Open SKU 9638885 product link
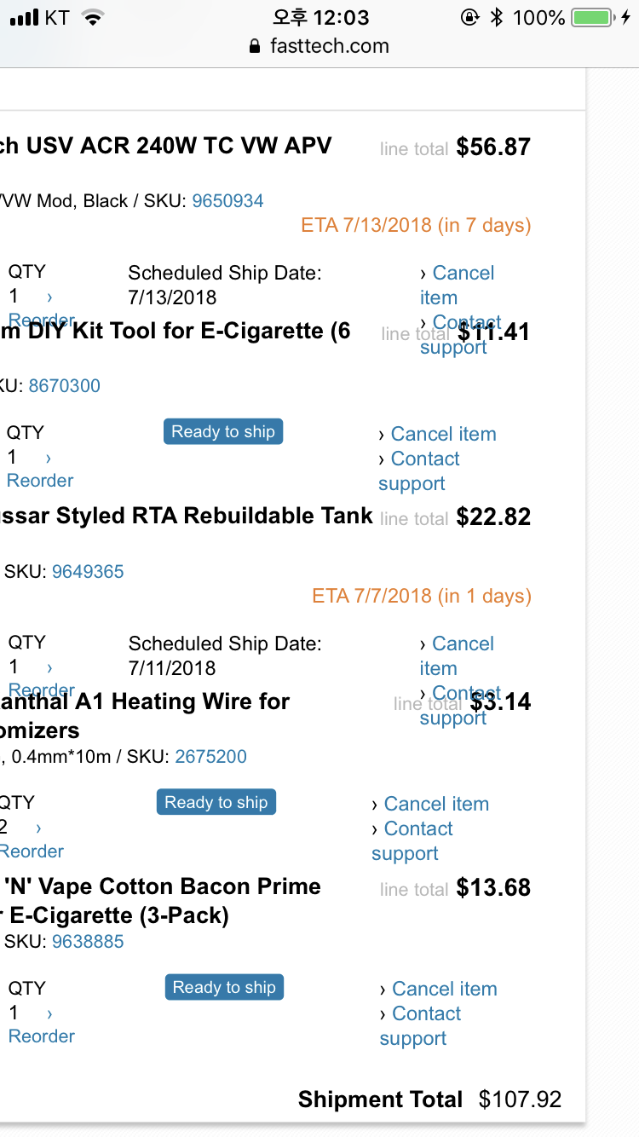Image resolution: width=639 pixels, height=1137 pixels. [x=88, y=942]
